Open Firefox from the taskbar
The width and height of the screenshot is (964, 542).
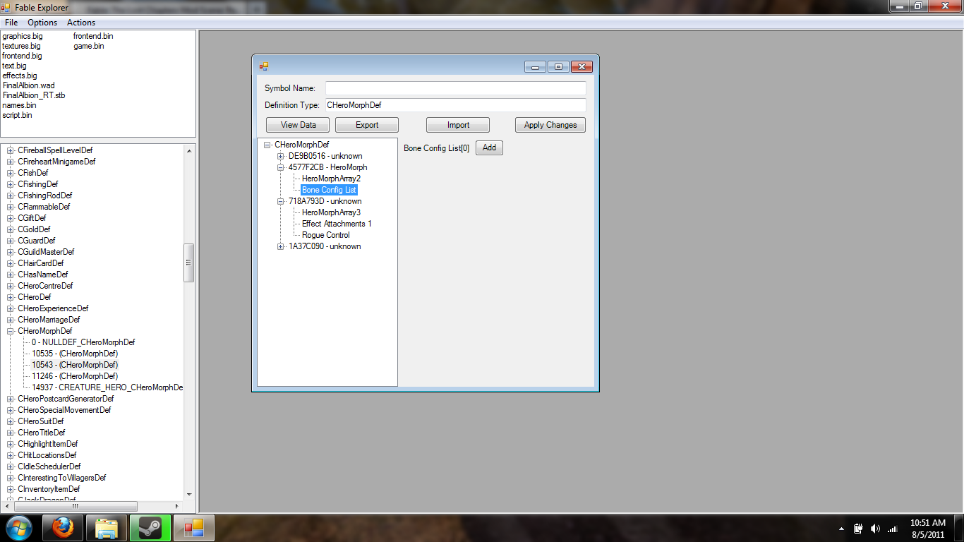[63, 528]
